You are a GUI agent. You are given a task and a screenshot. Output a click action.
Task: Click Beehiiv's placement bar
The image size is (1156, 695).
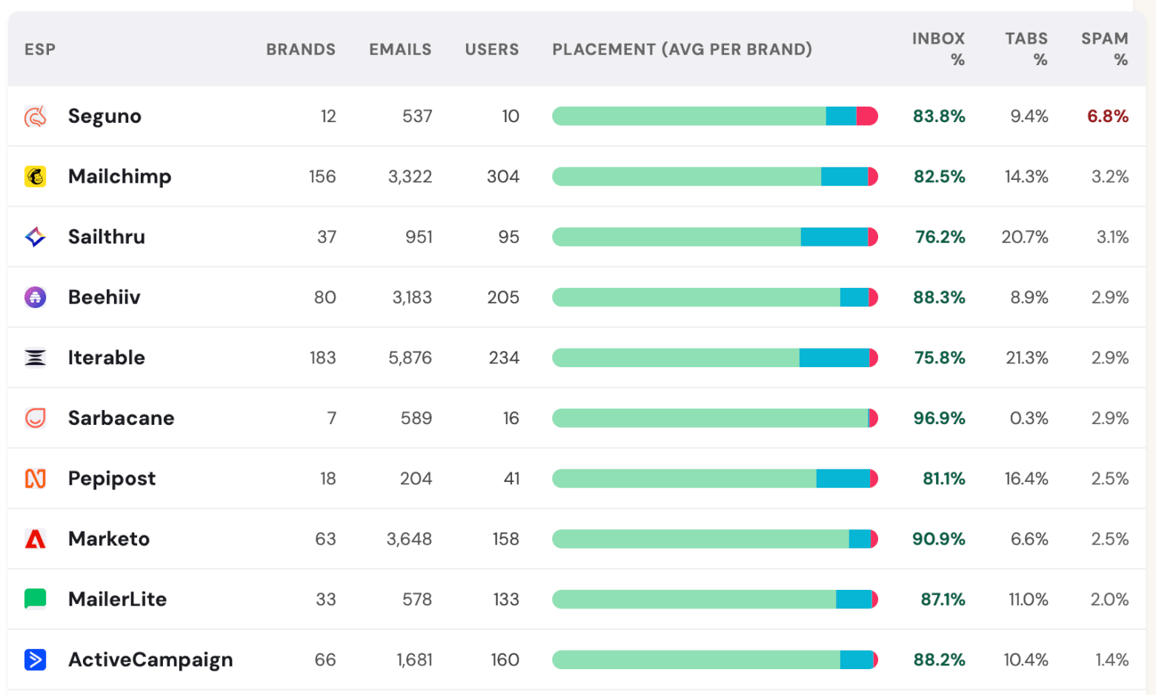coord(715,297)
